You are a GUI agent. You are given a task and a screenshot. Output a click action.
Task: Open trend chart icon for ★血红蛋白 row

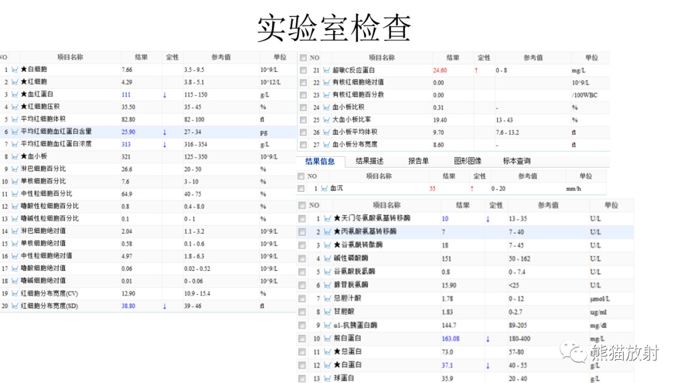pos(15,94)
